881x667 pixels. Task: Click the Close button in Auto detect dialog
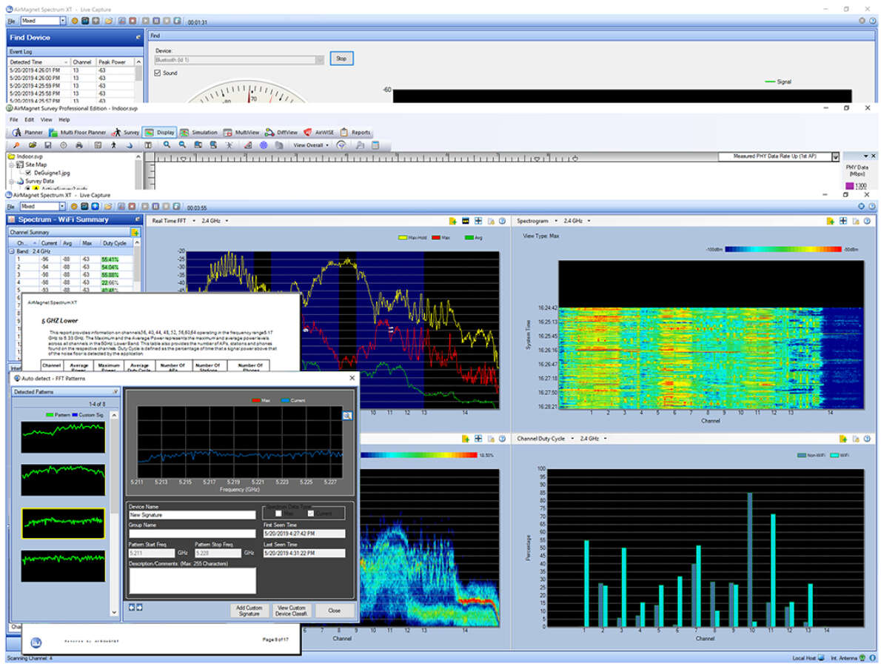point(335,611)
